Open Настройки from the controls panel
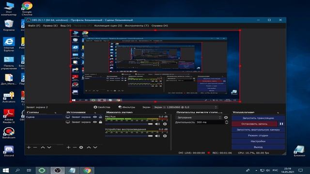 click(258, 141)
